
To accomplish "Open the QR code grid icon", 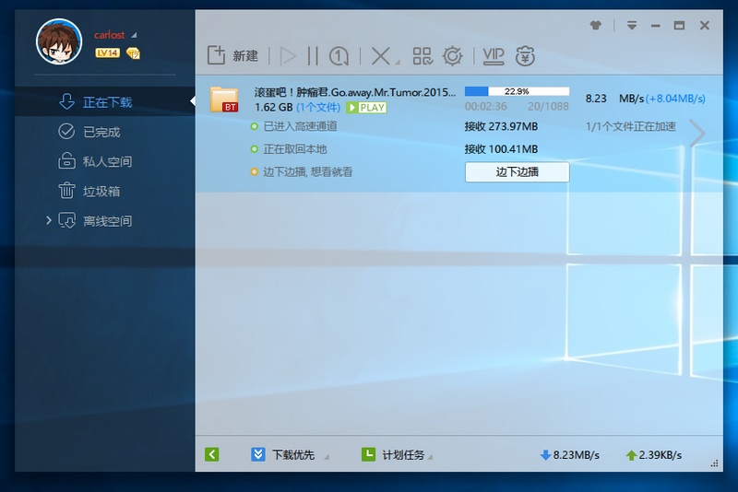I will tap(423, 56).
